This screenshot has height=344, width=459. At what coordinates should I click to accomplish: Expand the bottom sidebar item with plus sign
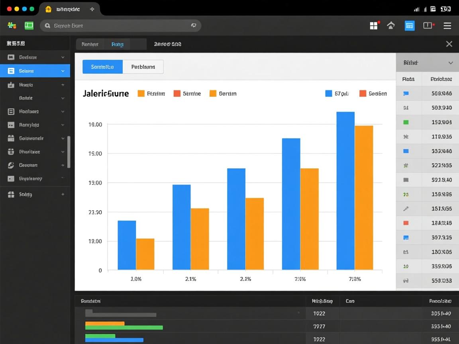click(x=63, y=194)
